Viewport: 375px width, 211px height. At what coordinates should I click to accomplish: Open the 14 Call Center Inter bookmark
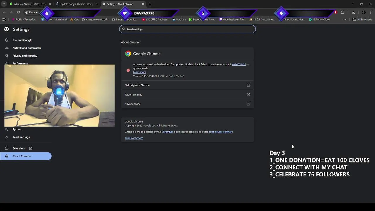pyautogui.click(x=262, y=20)
